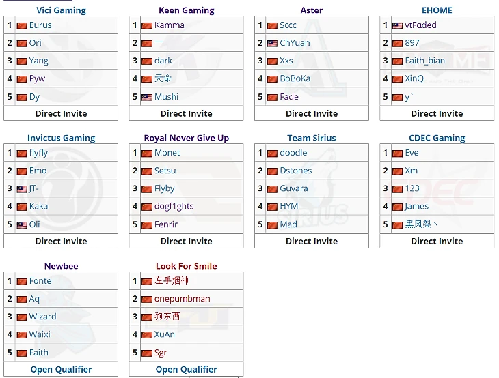Click the Malaysia flag next to JT-
This screenshot has width=499, height=378.
click(22, 189)
